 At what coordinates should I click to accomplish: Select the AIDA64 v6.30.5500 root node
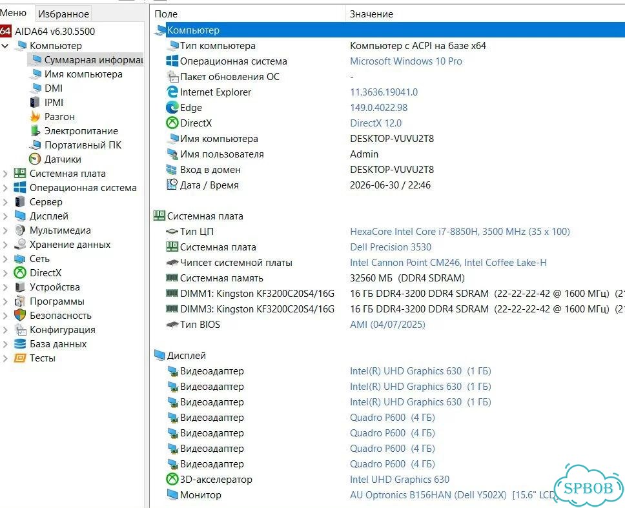[x=55, y=31]
